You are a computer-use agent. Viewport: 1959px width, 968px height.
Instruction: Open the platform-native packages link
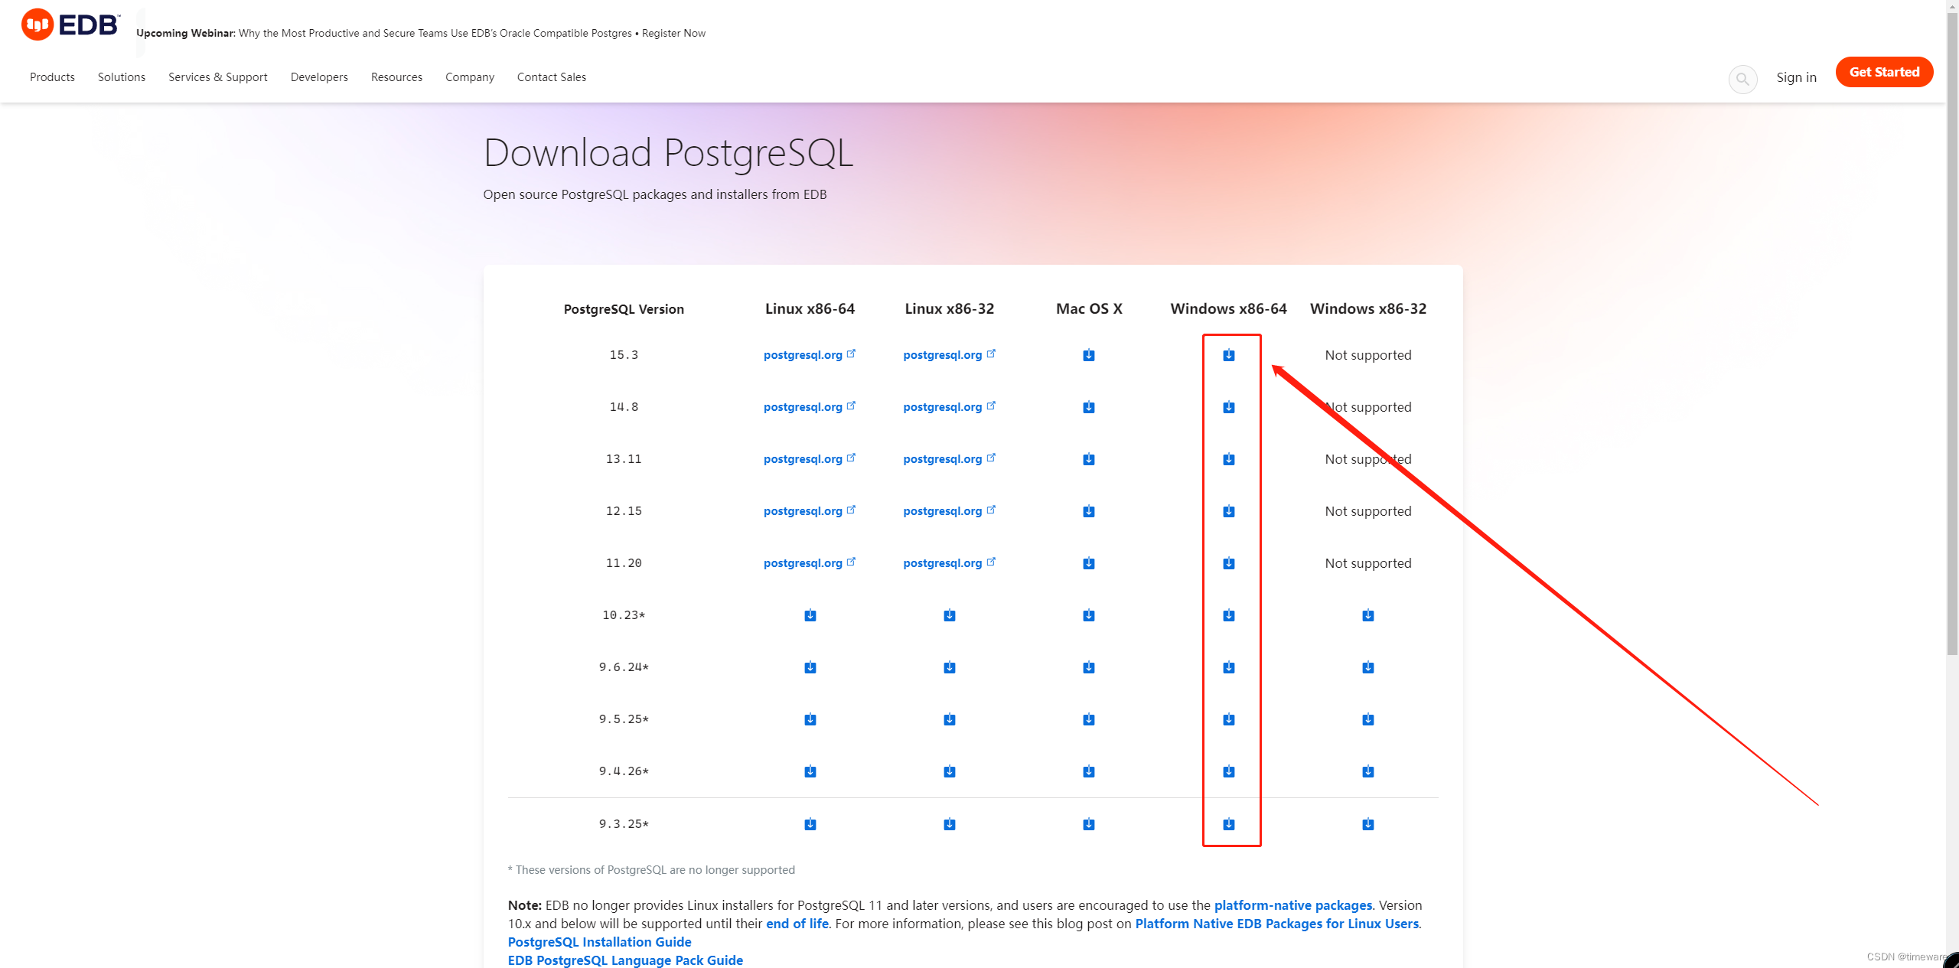pos(1292,905)
